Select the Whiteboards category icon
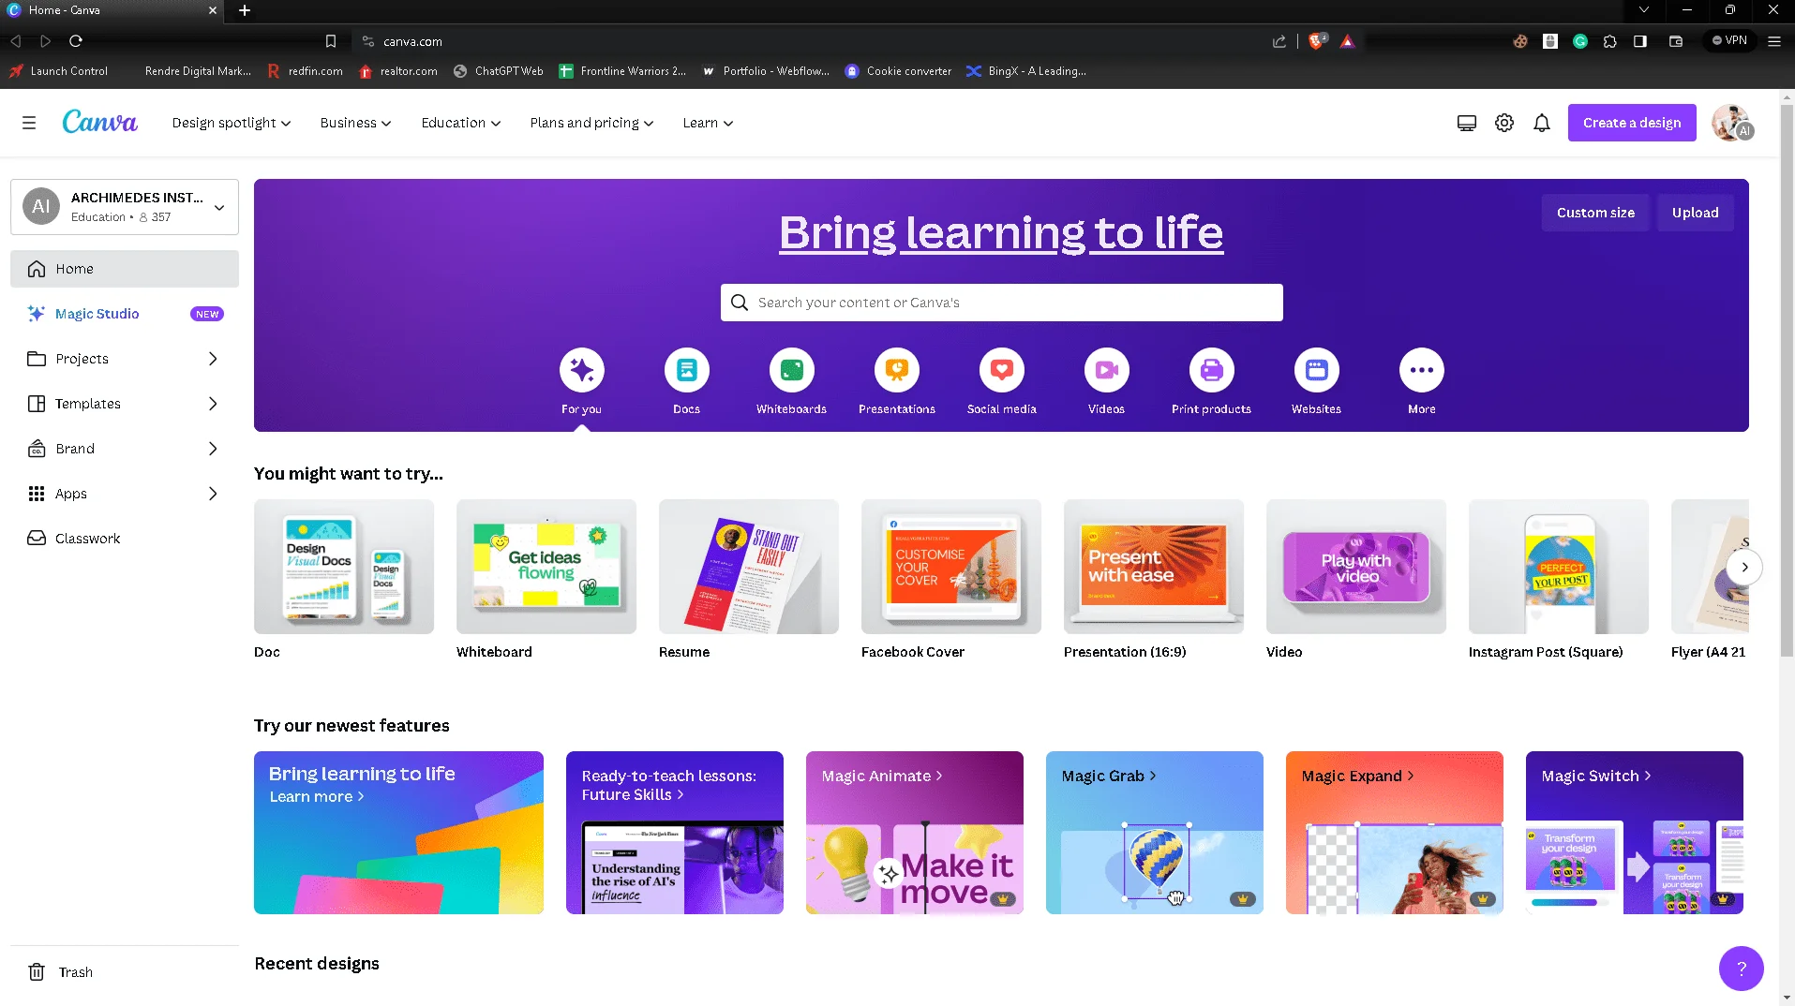The height and width of the screenshot is (1006, 1795). coord(792,370)
